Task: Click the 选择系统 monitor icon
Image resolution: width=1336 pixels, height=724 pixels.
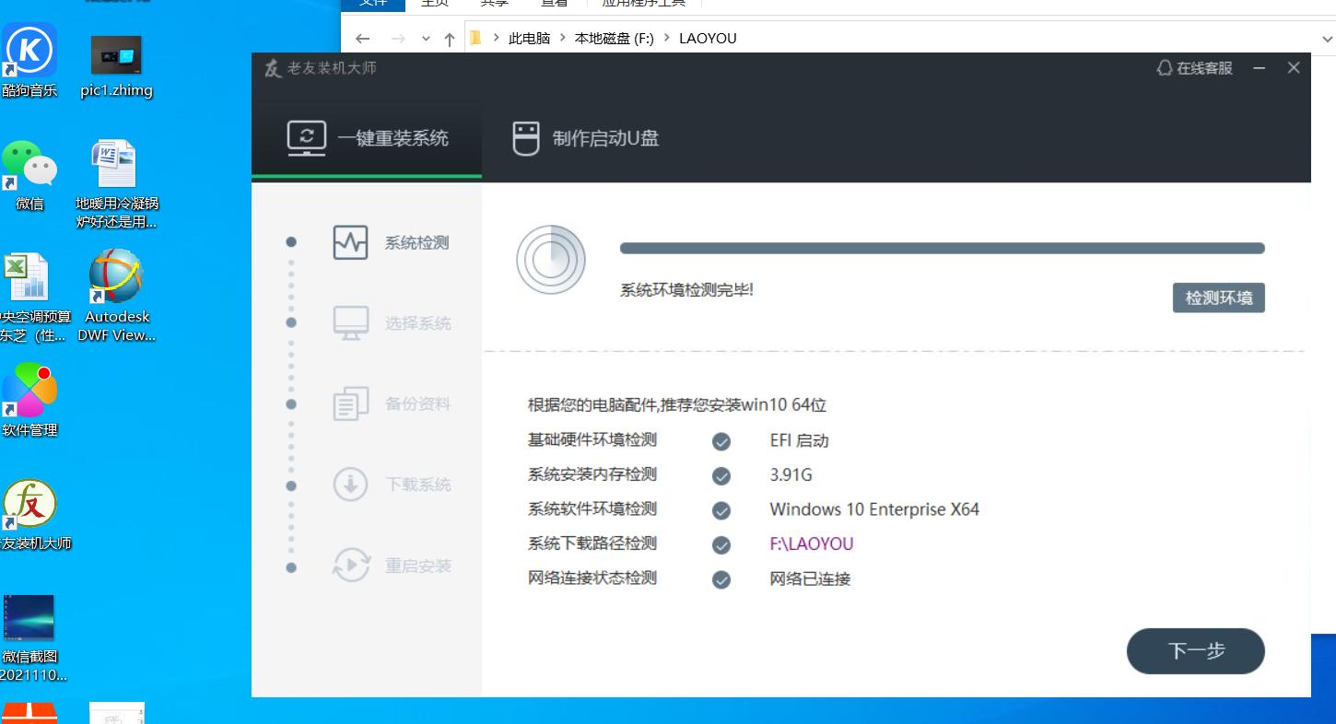Action: pos(350,322)
